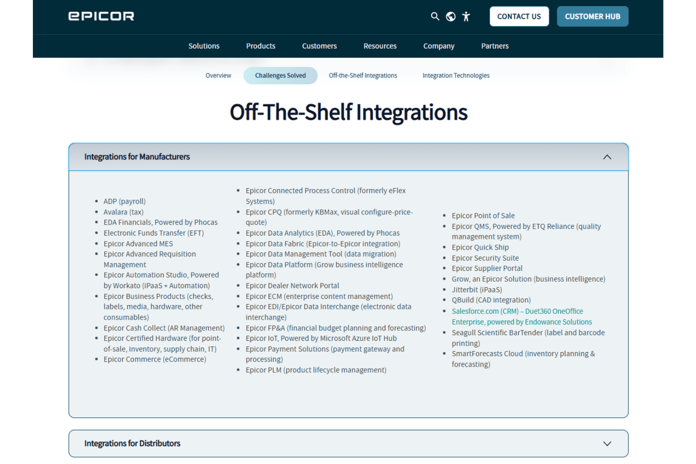Open the Solutions menu
Screen dimensions: 696x464
(204, 46)
